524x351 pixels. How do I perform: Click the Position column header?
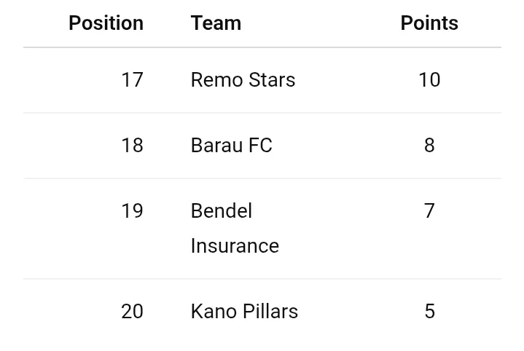(106, 23)
